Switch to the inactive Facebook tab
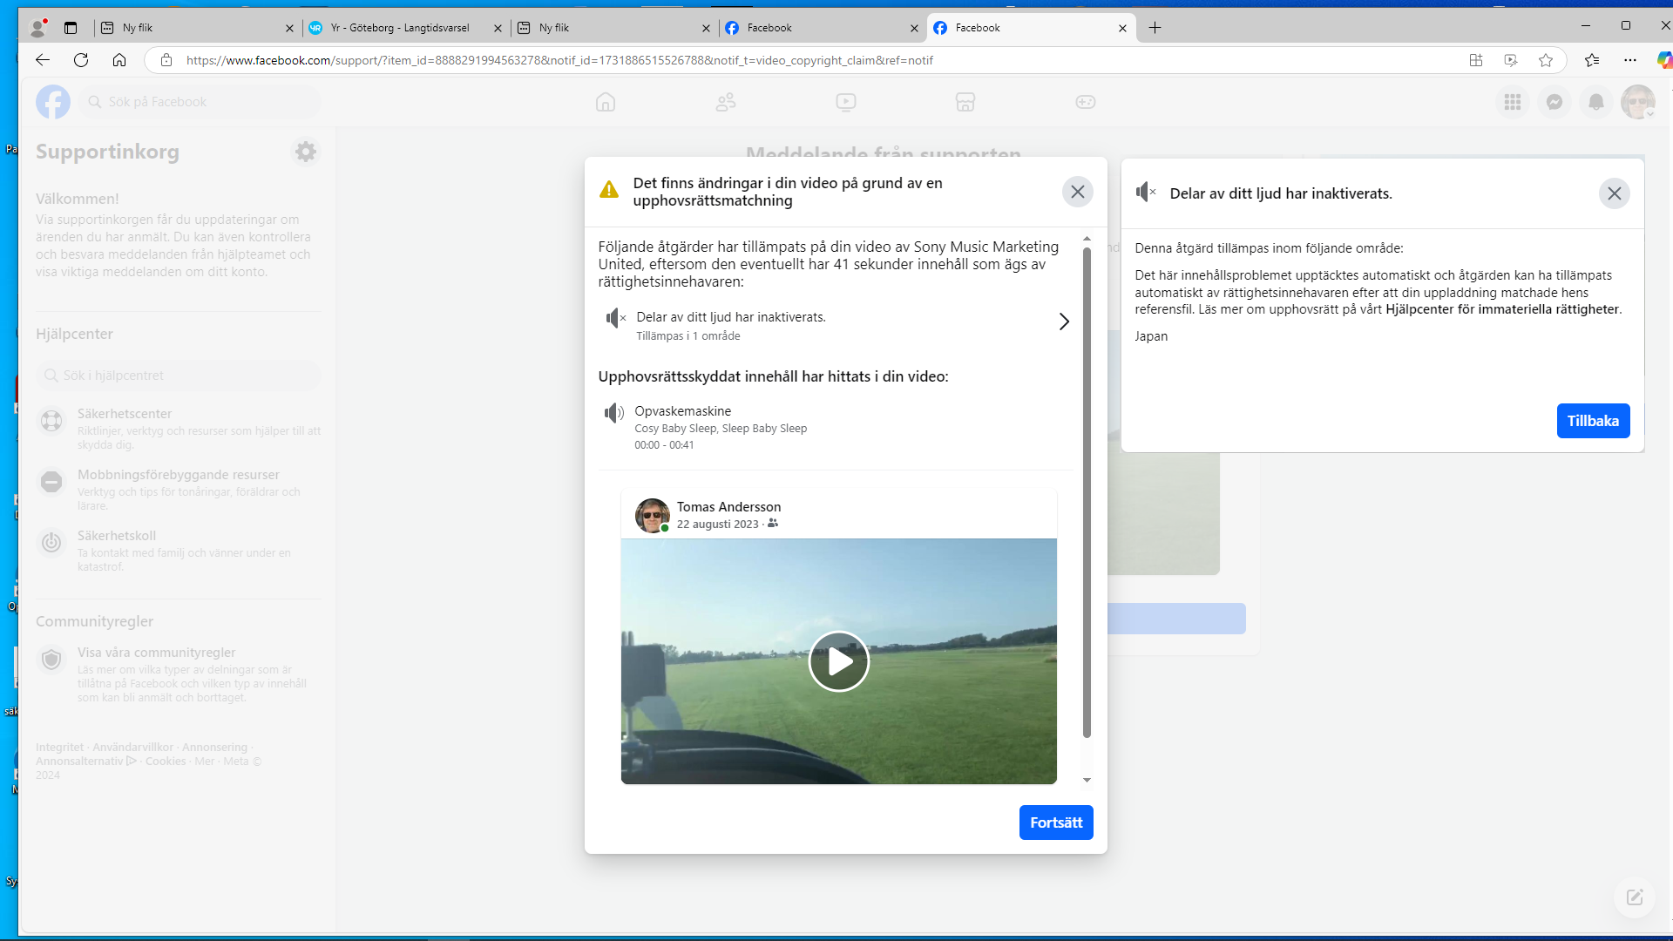 (822, 28)
